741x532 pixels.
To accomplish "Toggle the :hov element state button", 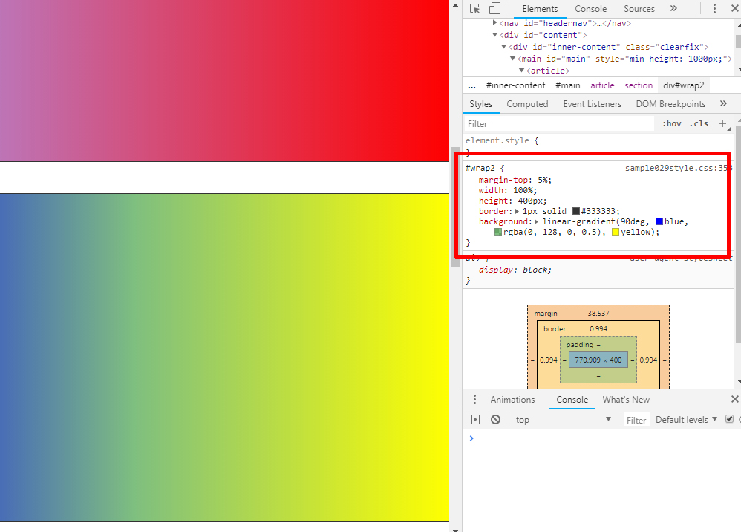I will point(671,124).
